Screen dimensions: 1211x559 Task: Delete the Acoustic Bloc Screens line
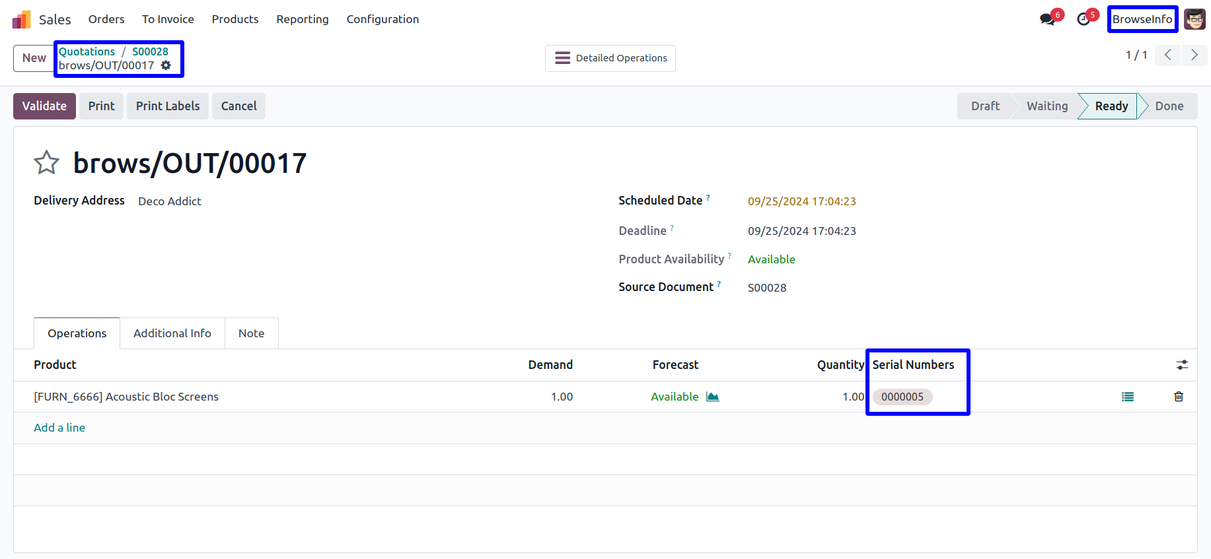pos(1179,397)
